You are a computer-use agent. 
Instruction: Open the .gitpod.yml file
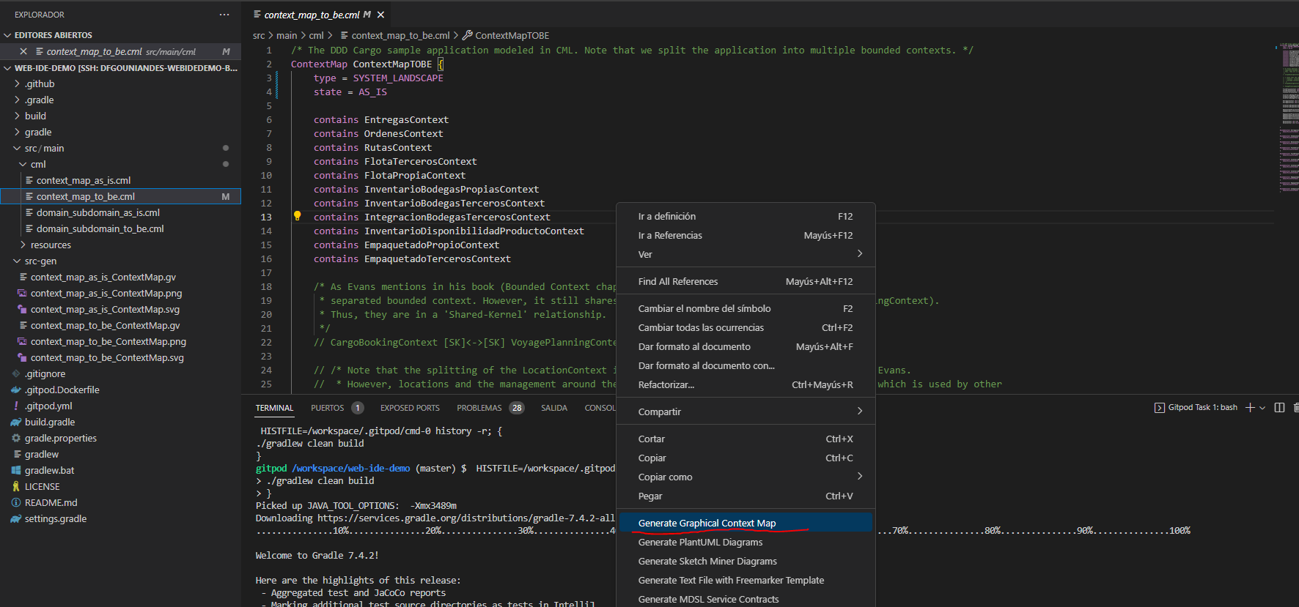coord(48,406)
